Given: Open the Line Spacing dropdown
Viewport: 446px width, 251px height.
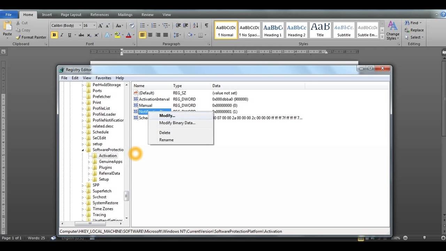Looking at the screenshot, I should point(178,35).
